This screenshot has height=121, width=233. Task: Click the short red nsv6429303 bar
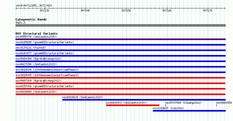[x=133, y=105]
